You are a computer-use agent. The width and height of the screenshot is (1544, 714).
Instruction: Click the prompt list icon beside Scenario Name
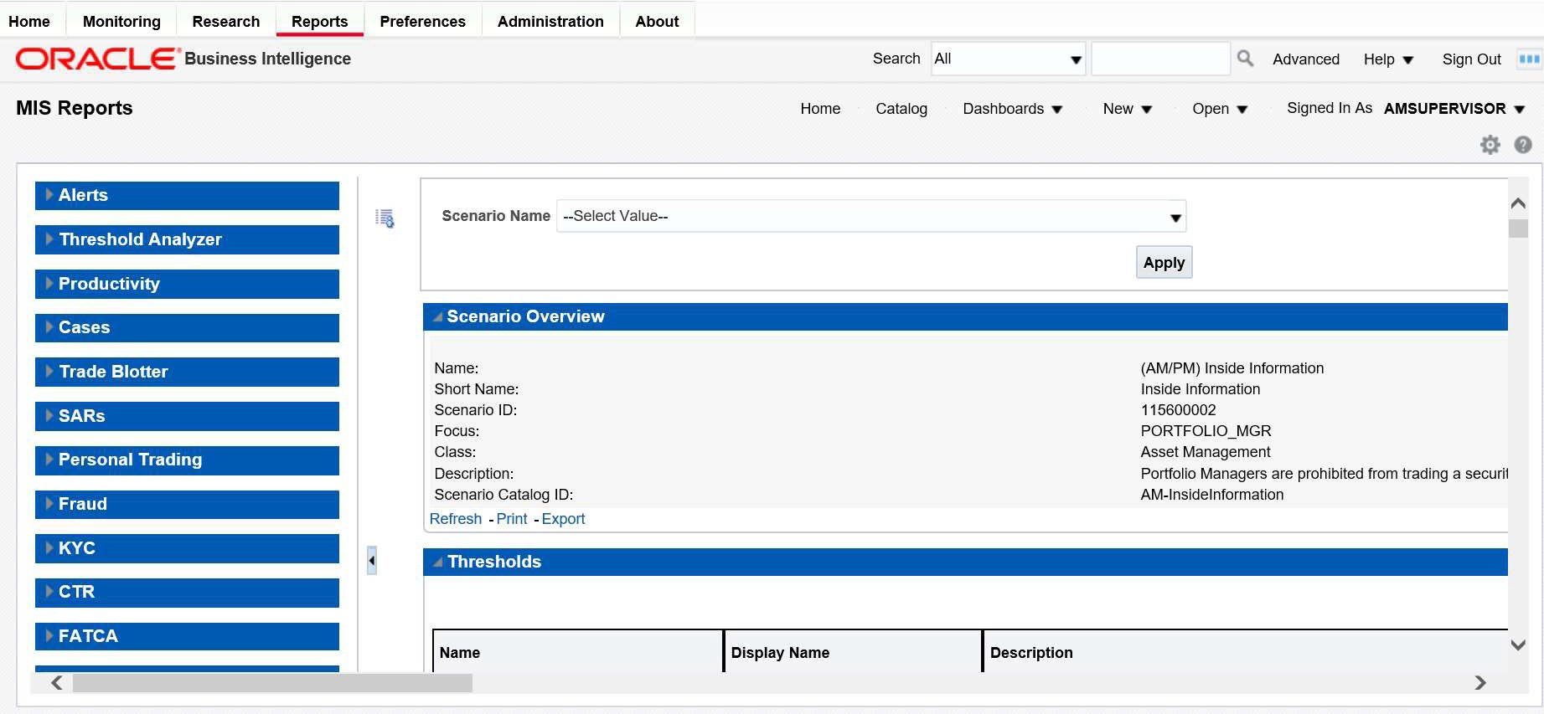385,218
